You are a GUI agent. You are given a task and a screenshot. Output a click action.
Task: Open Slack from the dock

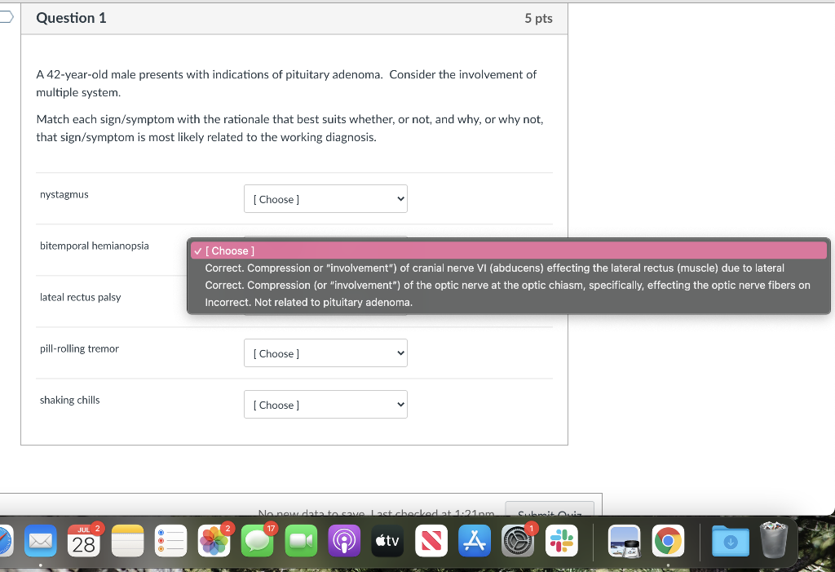tap(561, 540)
